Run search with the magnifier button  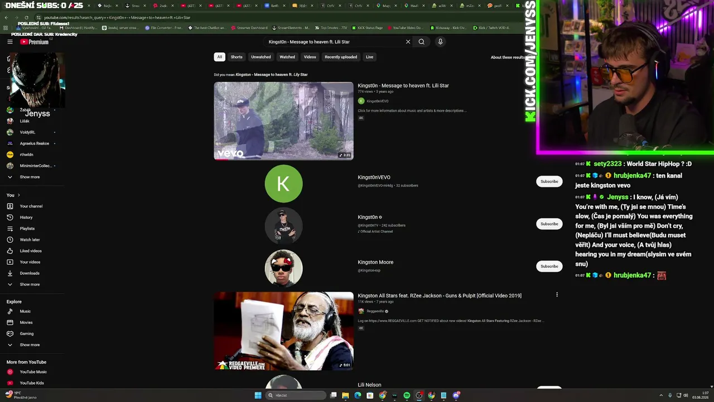(422, 42)
